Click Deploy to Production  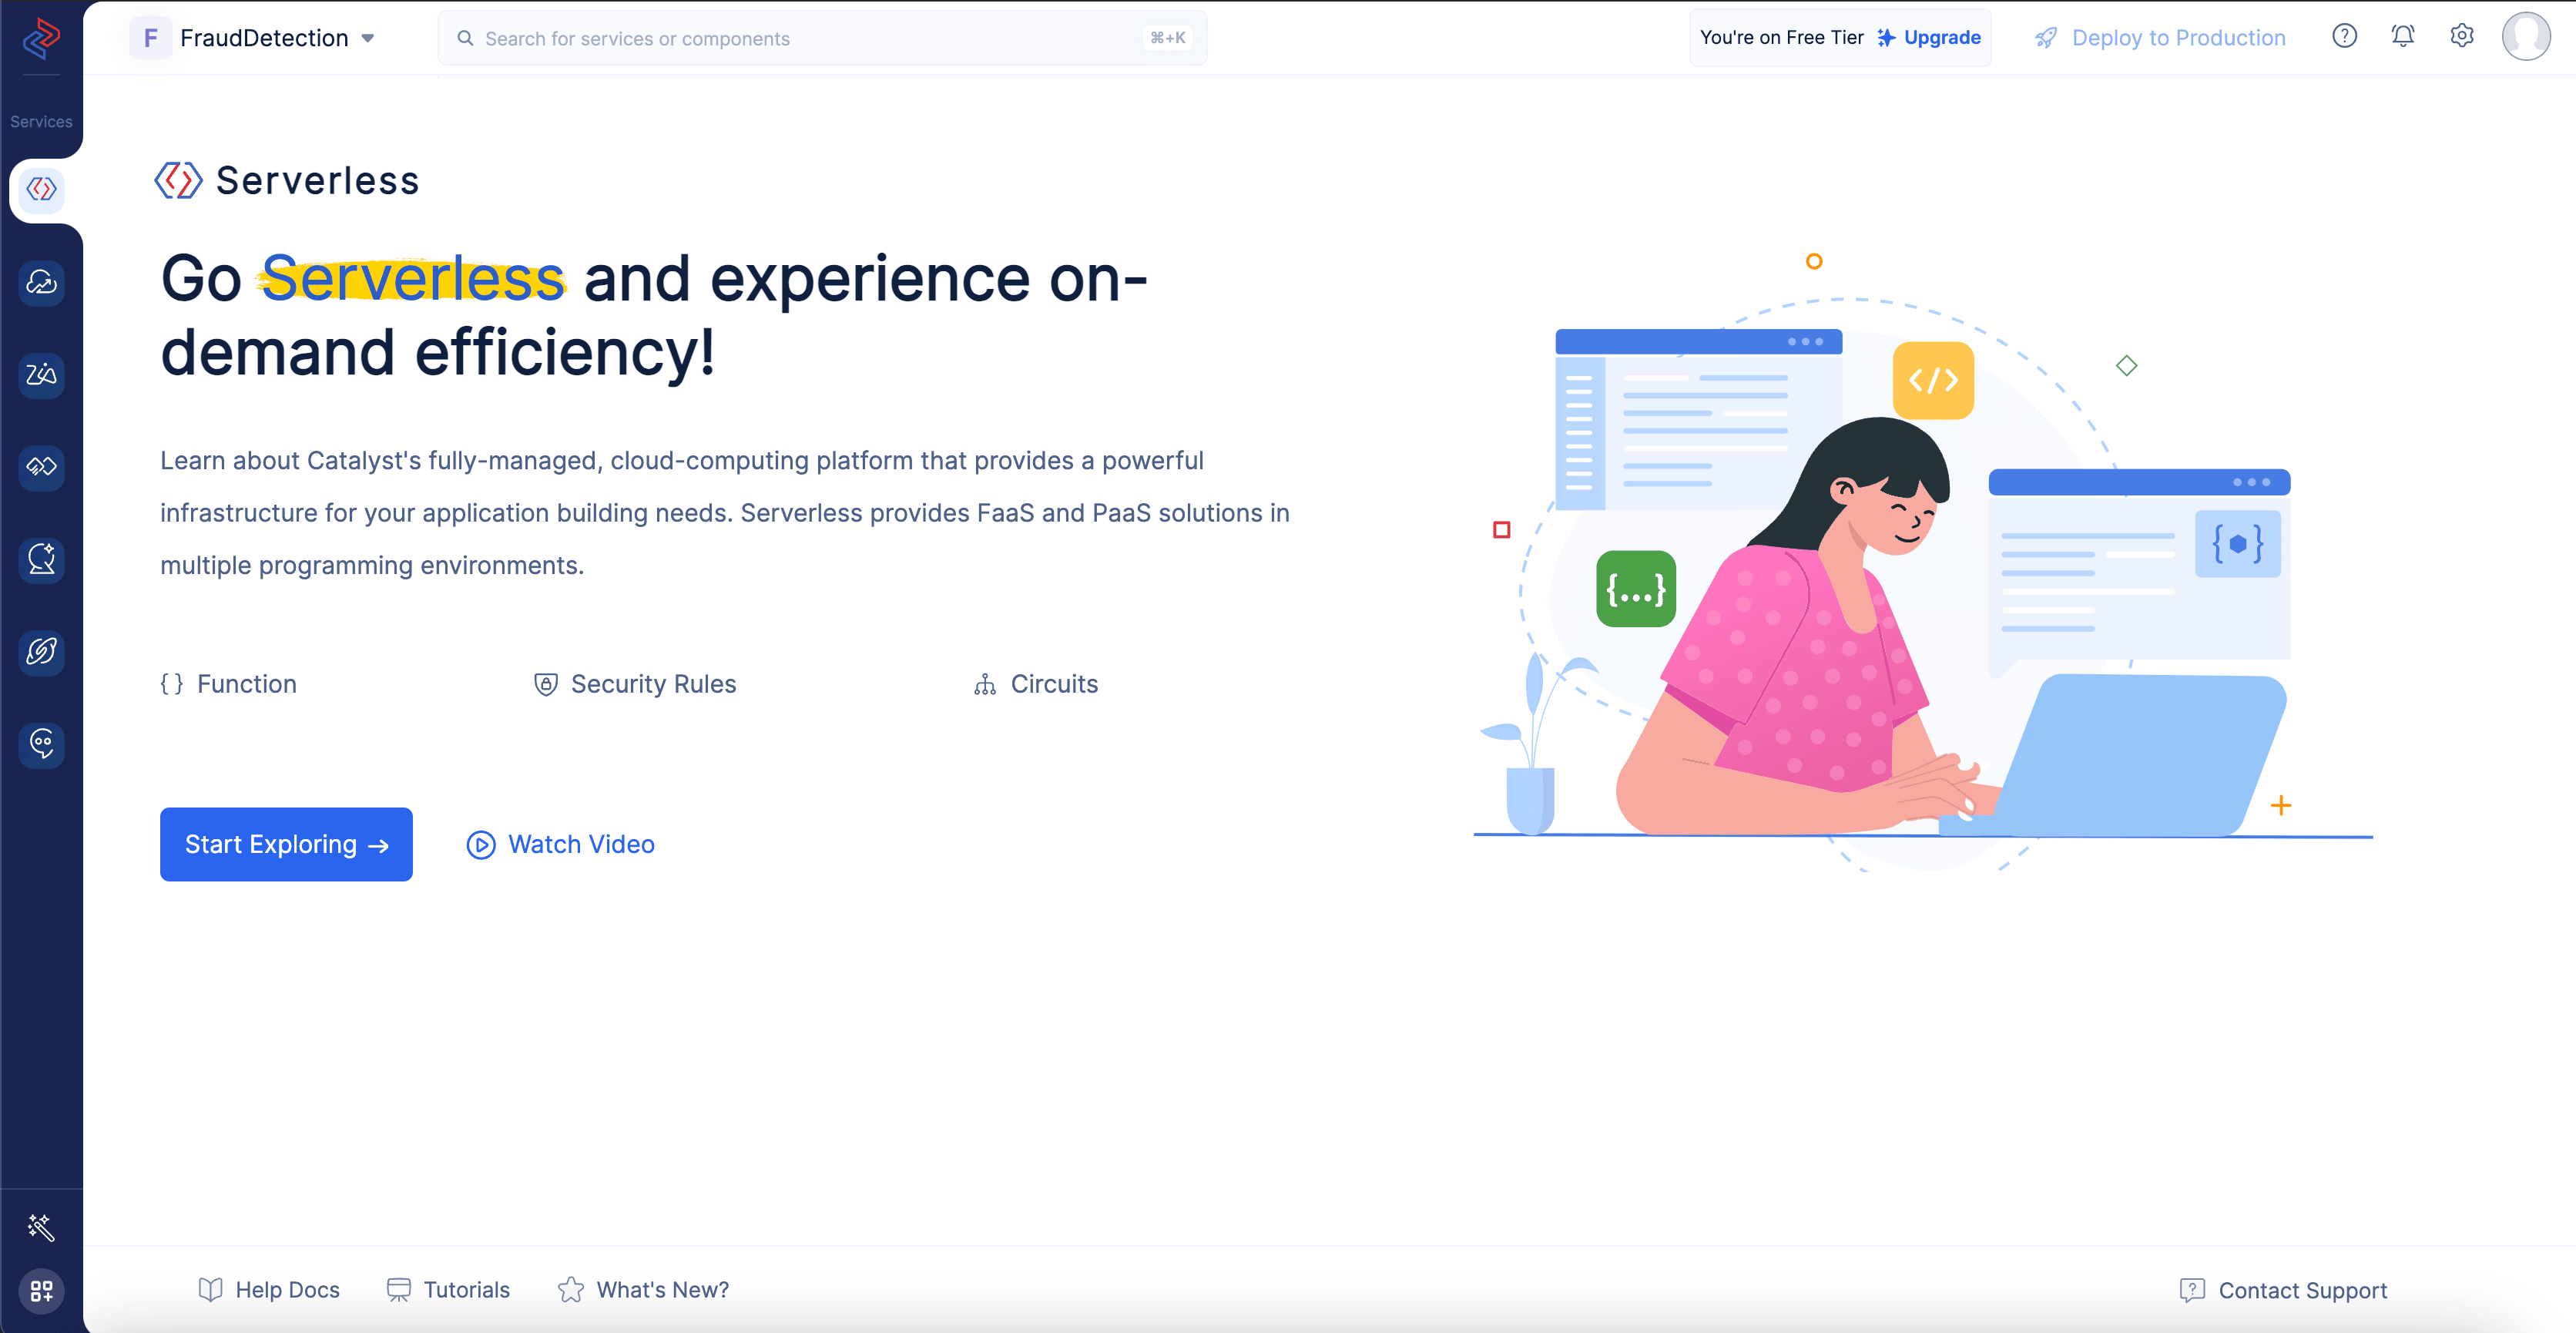coord(2160,38)
